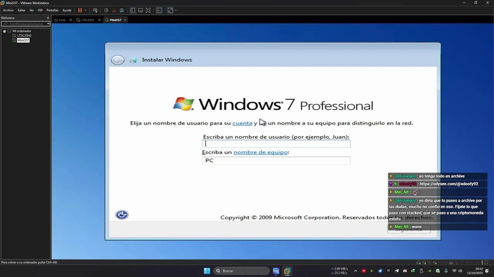Click the VMware network adapter status icon
The height and width of the screenshot is (277, 494).
pos(430,262)
